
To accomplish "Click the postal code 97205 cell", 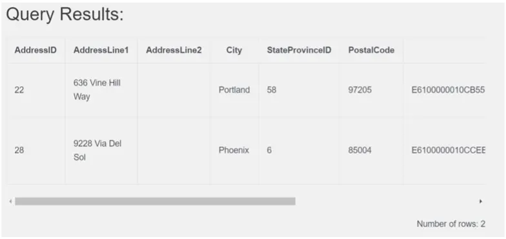I will (371, 90).
